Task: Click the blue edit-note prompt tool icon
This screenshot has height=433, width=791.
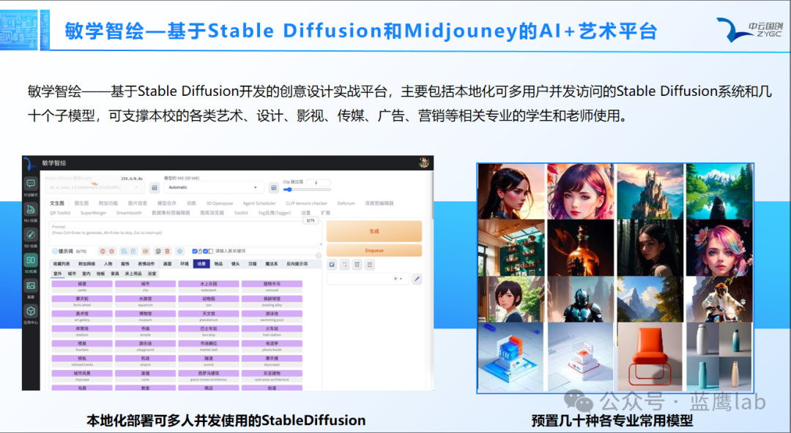Action: pos(124,251)
